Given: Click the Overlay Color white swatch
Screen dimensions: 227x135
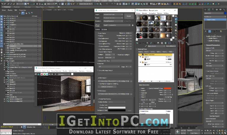Looking at the screenshot, I should click(x=117, y=108).
